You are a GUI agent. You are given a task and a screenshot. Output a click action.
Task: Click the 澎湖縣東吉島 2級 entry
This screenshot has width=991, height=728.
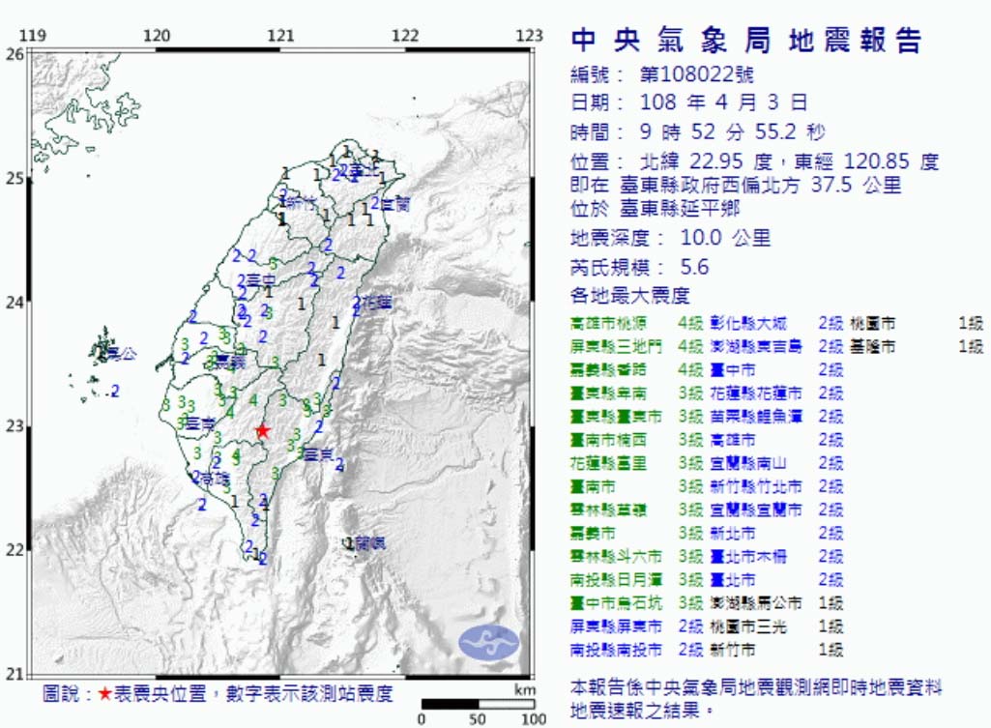776,346
